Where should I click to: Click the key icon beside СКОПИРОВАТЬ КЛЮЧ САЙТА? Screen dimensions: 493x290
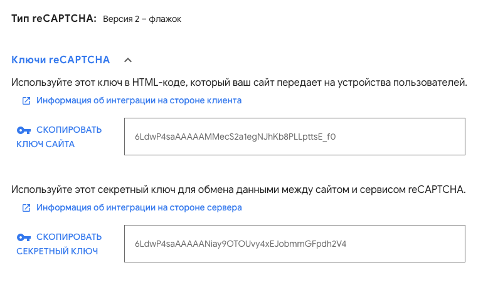point(24,130)
